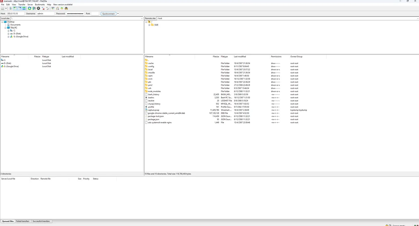
Task: Open the Site Manager dropdown arrow
Action: 6,8
